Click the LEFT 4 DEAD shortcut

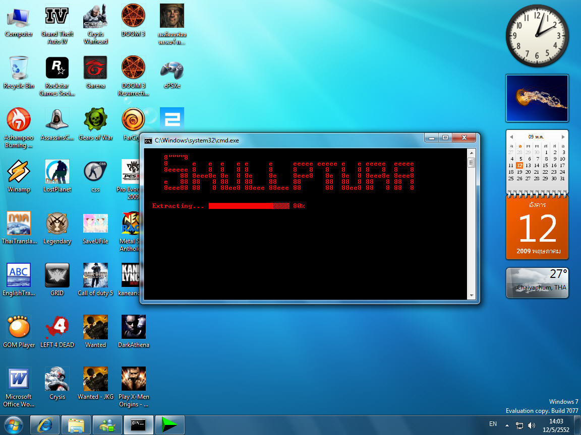point(57,331)
